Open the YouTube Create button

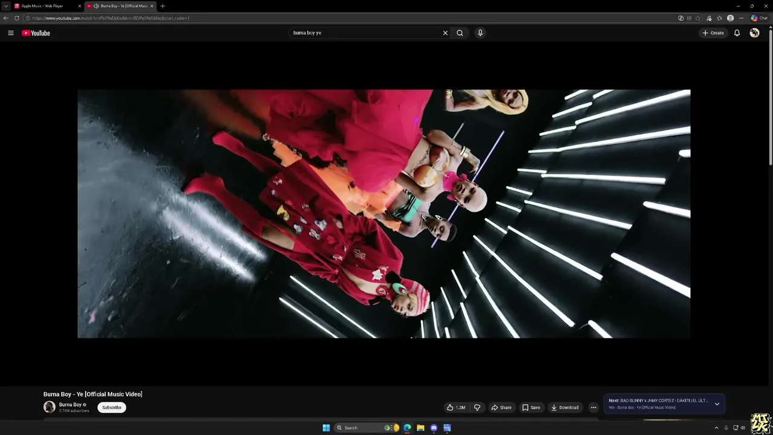713,33
